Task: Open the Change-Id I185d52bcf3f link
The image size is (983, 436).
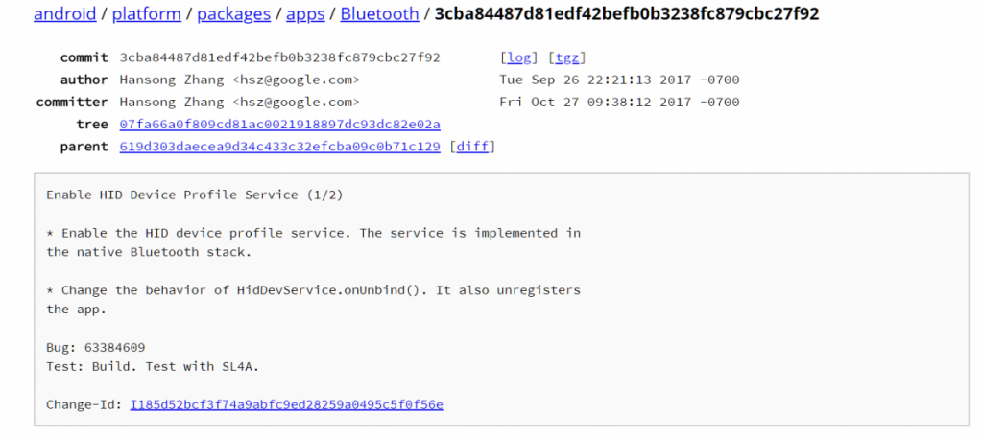Action: point(286,404)
